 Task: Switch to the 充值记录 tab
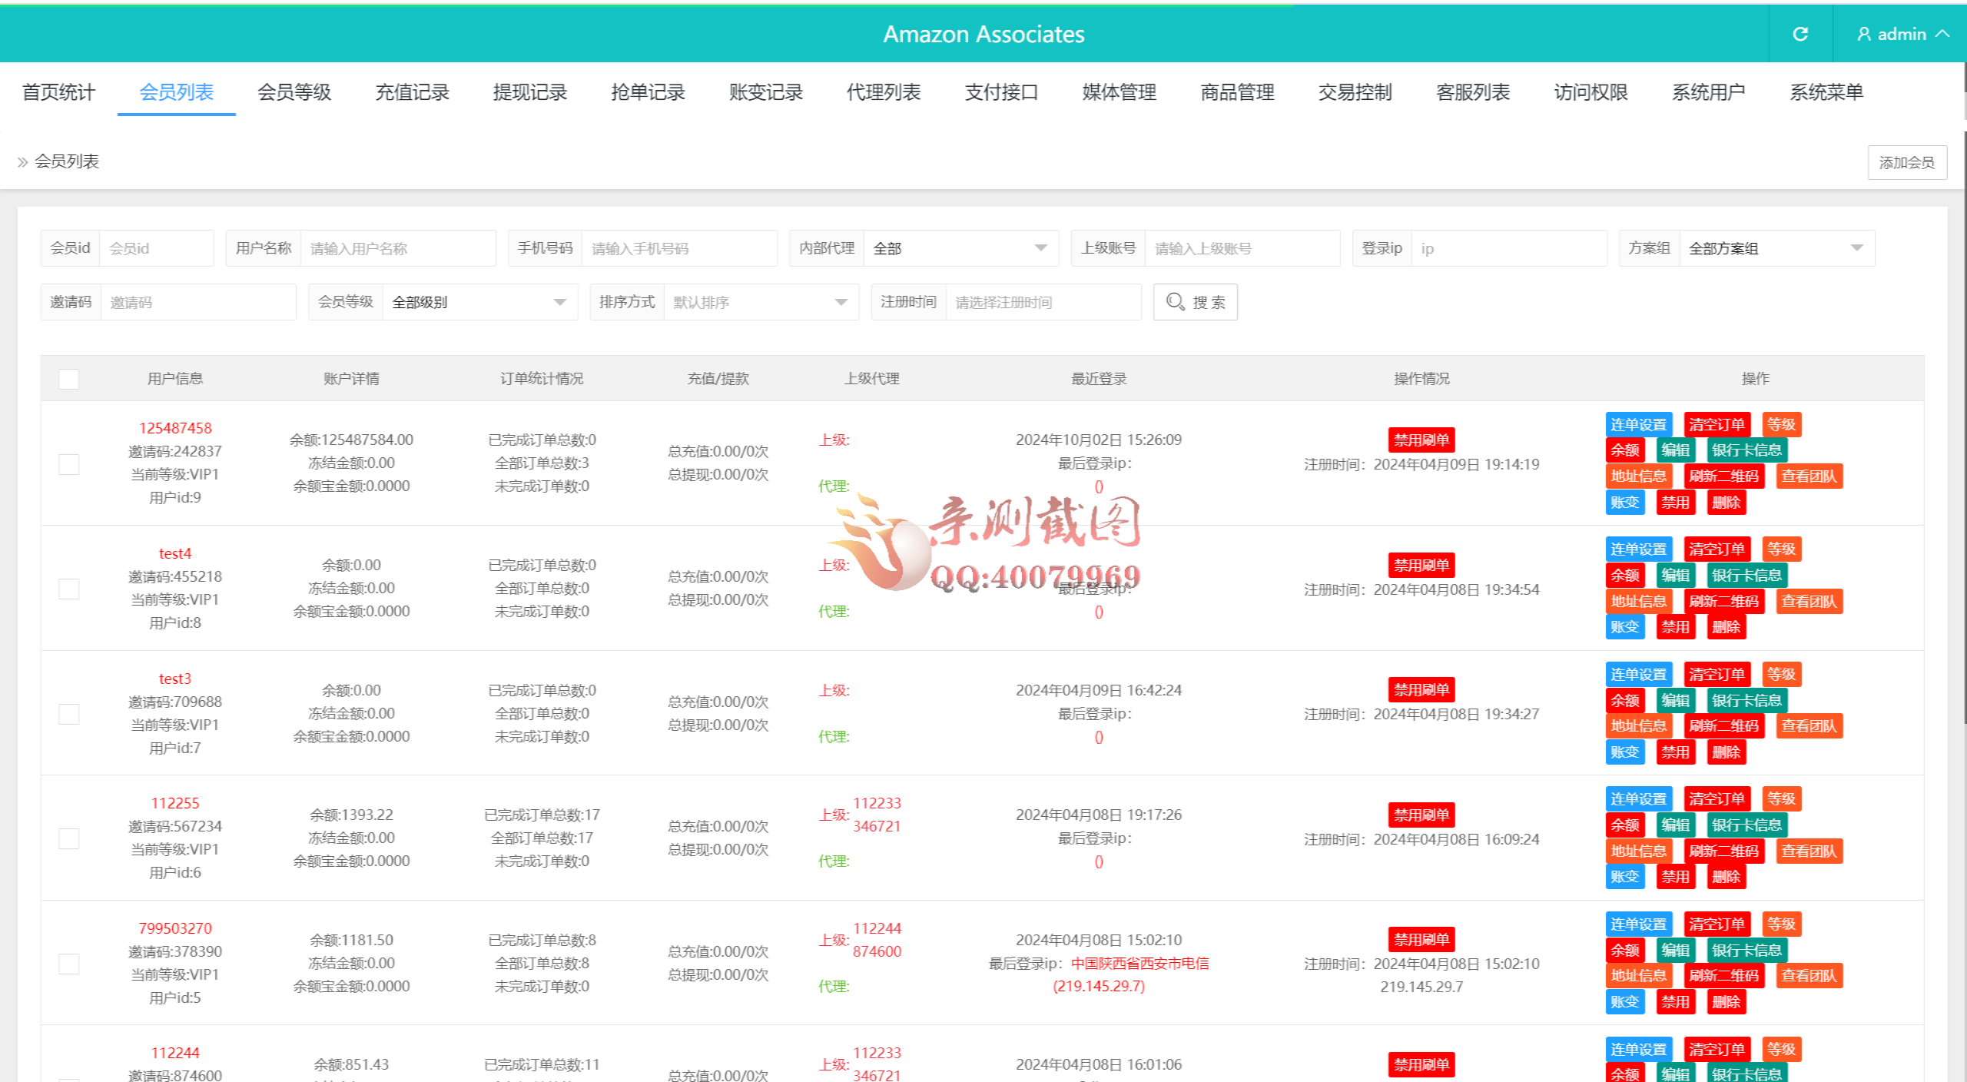point(411,91)
